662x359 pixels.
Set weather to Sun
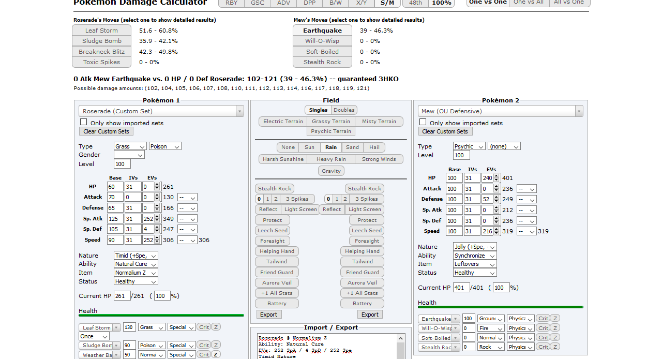click(309, 147)
